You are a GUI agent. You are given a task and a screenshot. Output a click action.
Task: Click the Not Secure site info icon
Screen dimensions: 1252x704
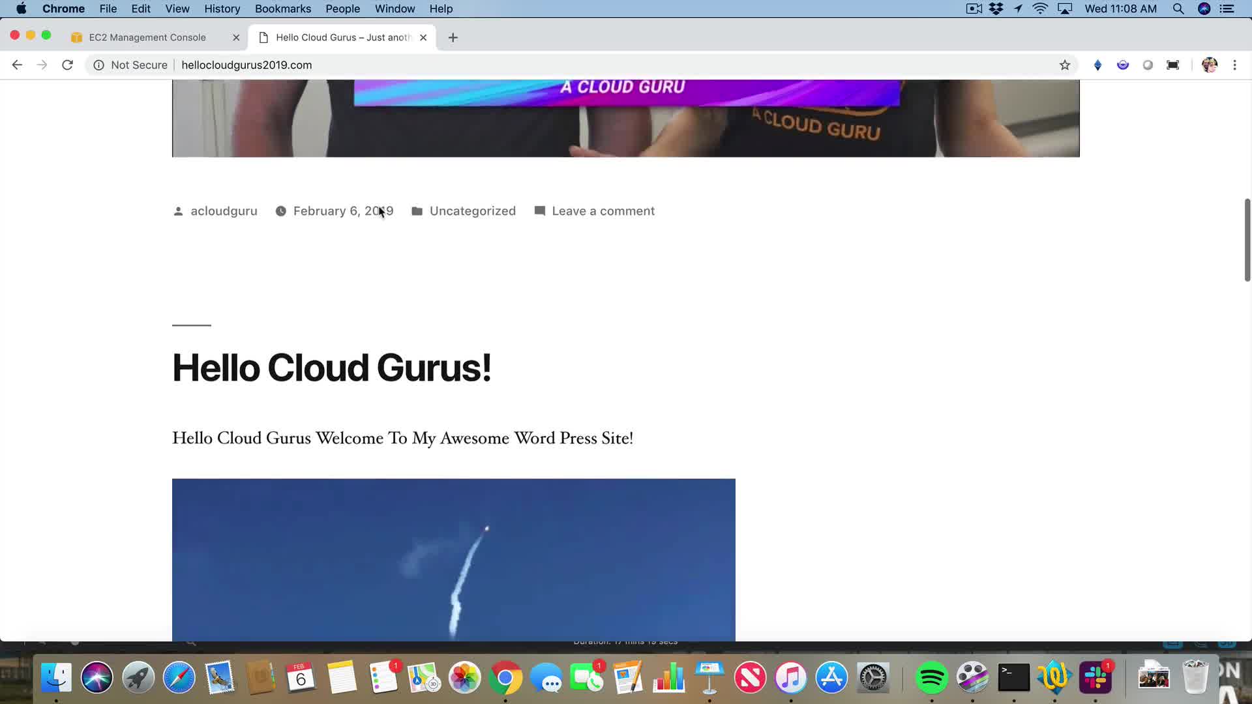tap(98, 65)
